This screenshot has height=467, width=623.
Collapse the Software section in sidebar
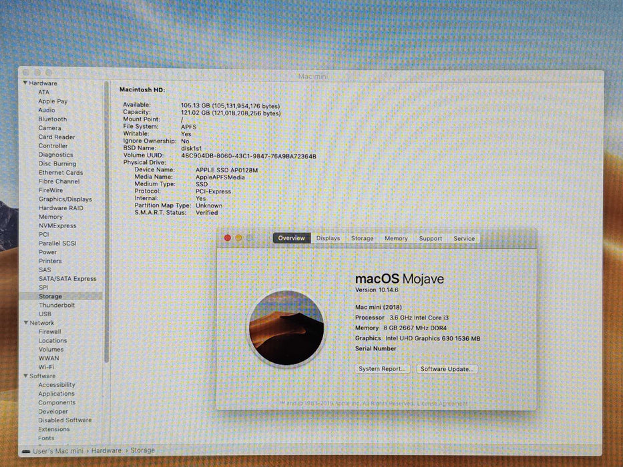click(x=25, y=376)
